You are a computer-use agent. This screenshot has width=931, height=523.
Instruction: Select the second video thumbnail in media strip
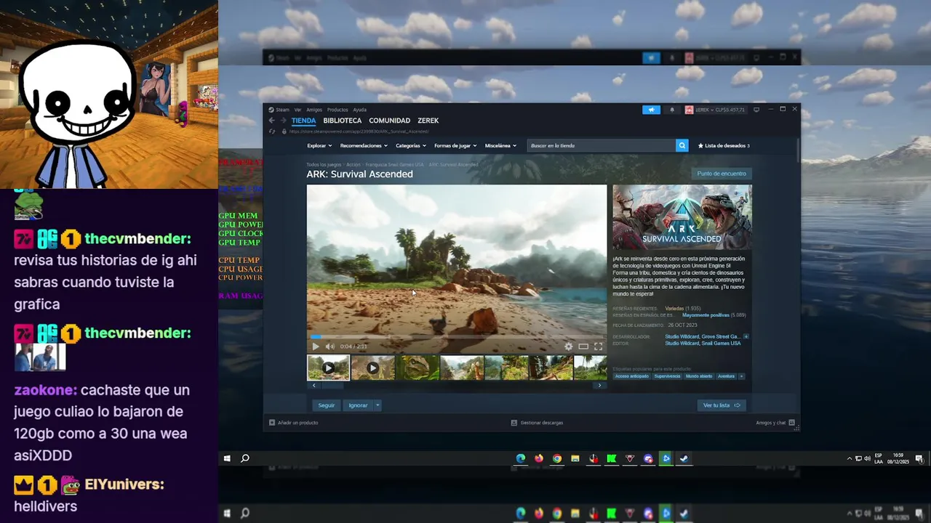click(372, 368)
